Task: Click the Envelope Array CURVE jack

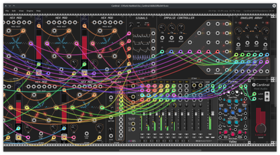Action: coord(257,43)
